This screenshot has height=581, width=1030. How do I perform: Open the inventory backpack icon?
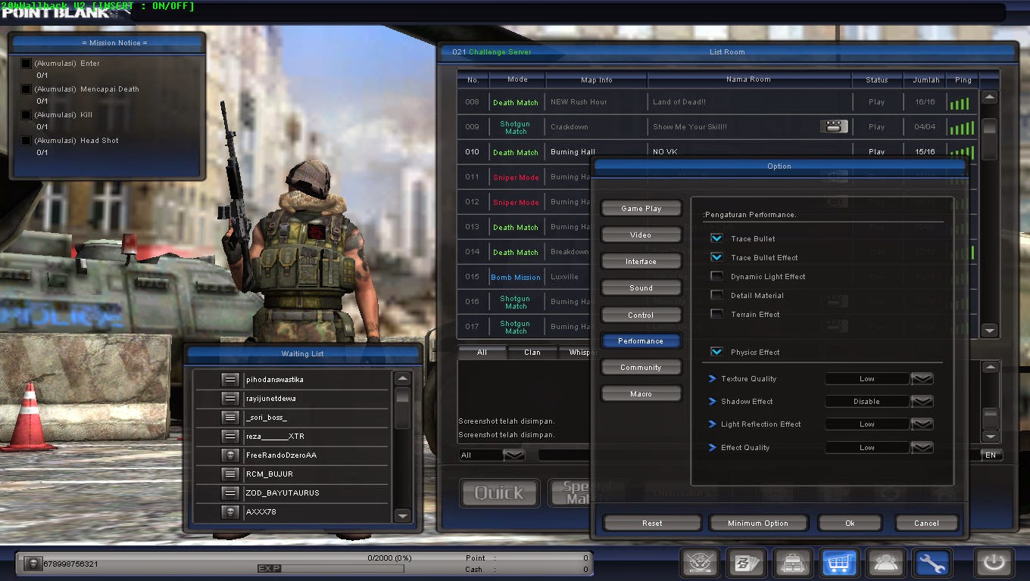pyautogui.click(x=793, y=563)
